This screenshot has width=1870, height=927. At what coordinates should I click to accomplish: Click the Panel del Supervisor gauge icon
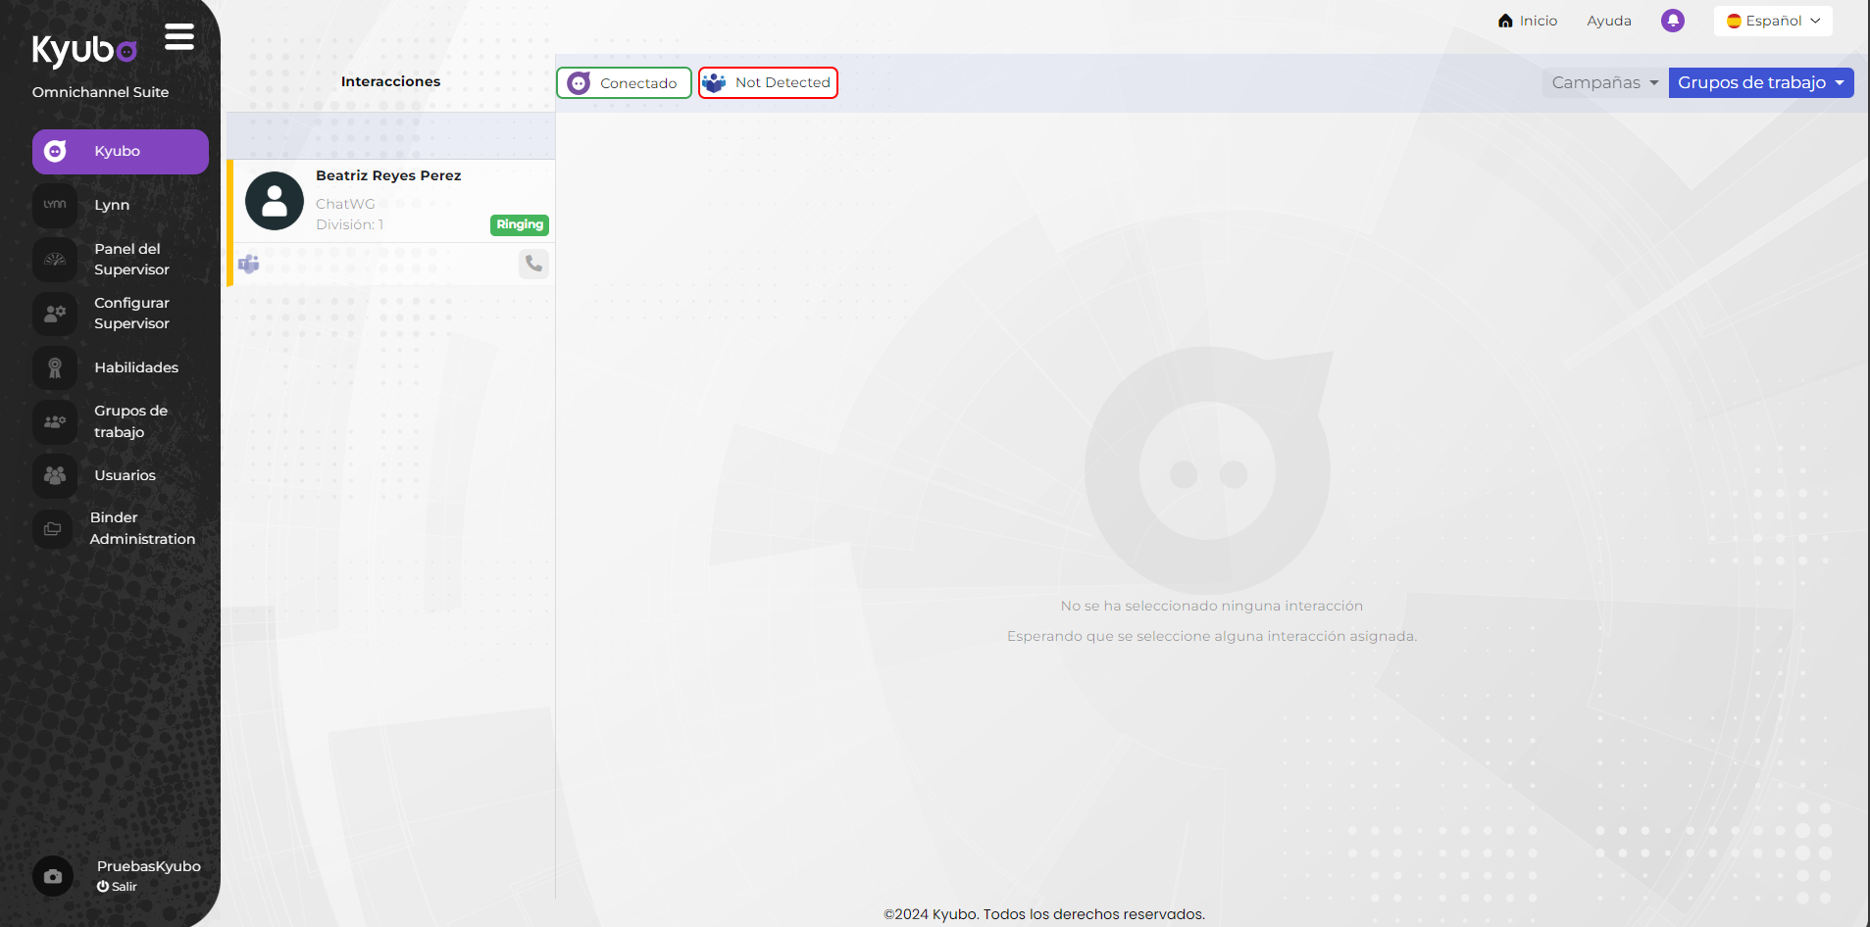click(55, 260)
